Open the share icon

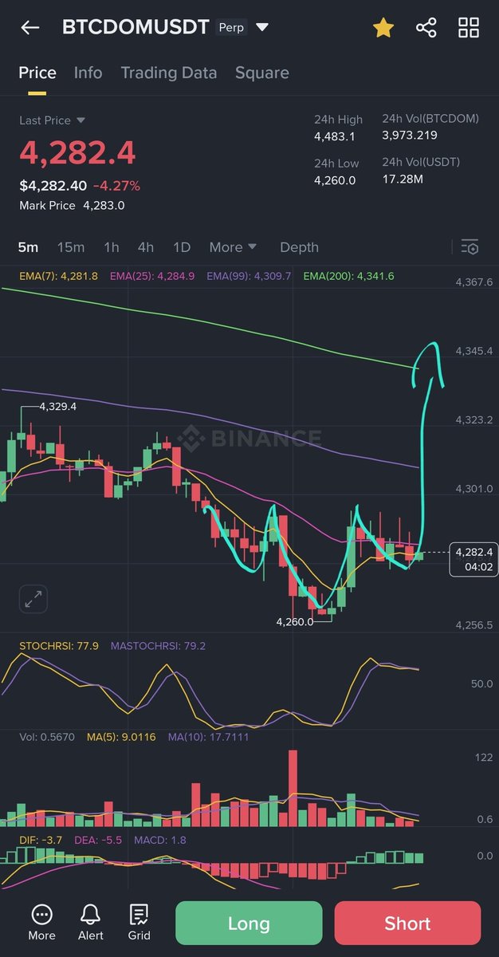pos(426,28)
